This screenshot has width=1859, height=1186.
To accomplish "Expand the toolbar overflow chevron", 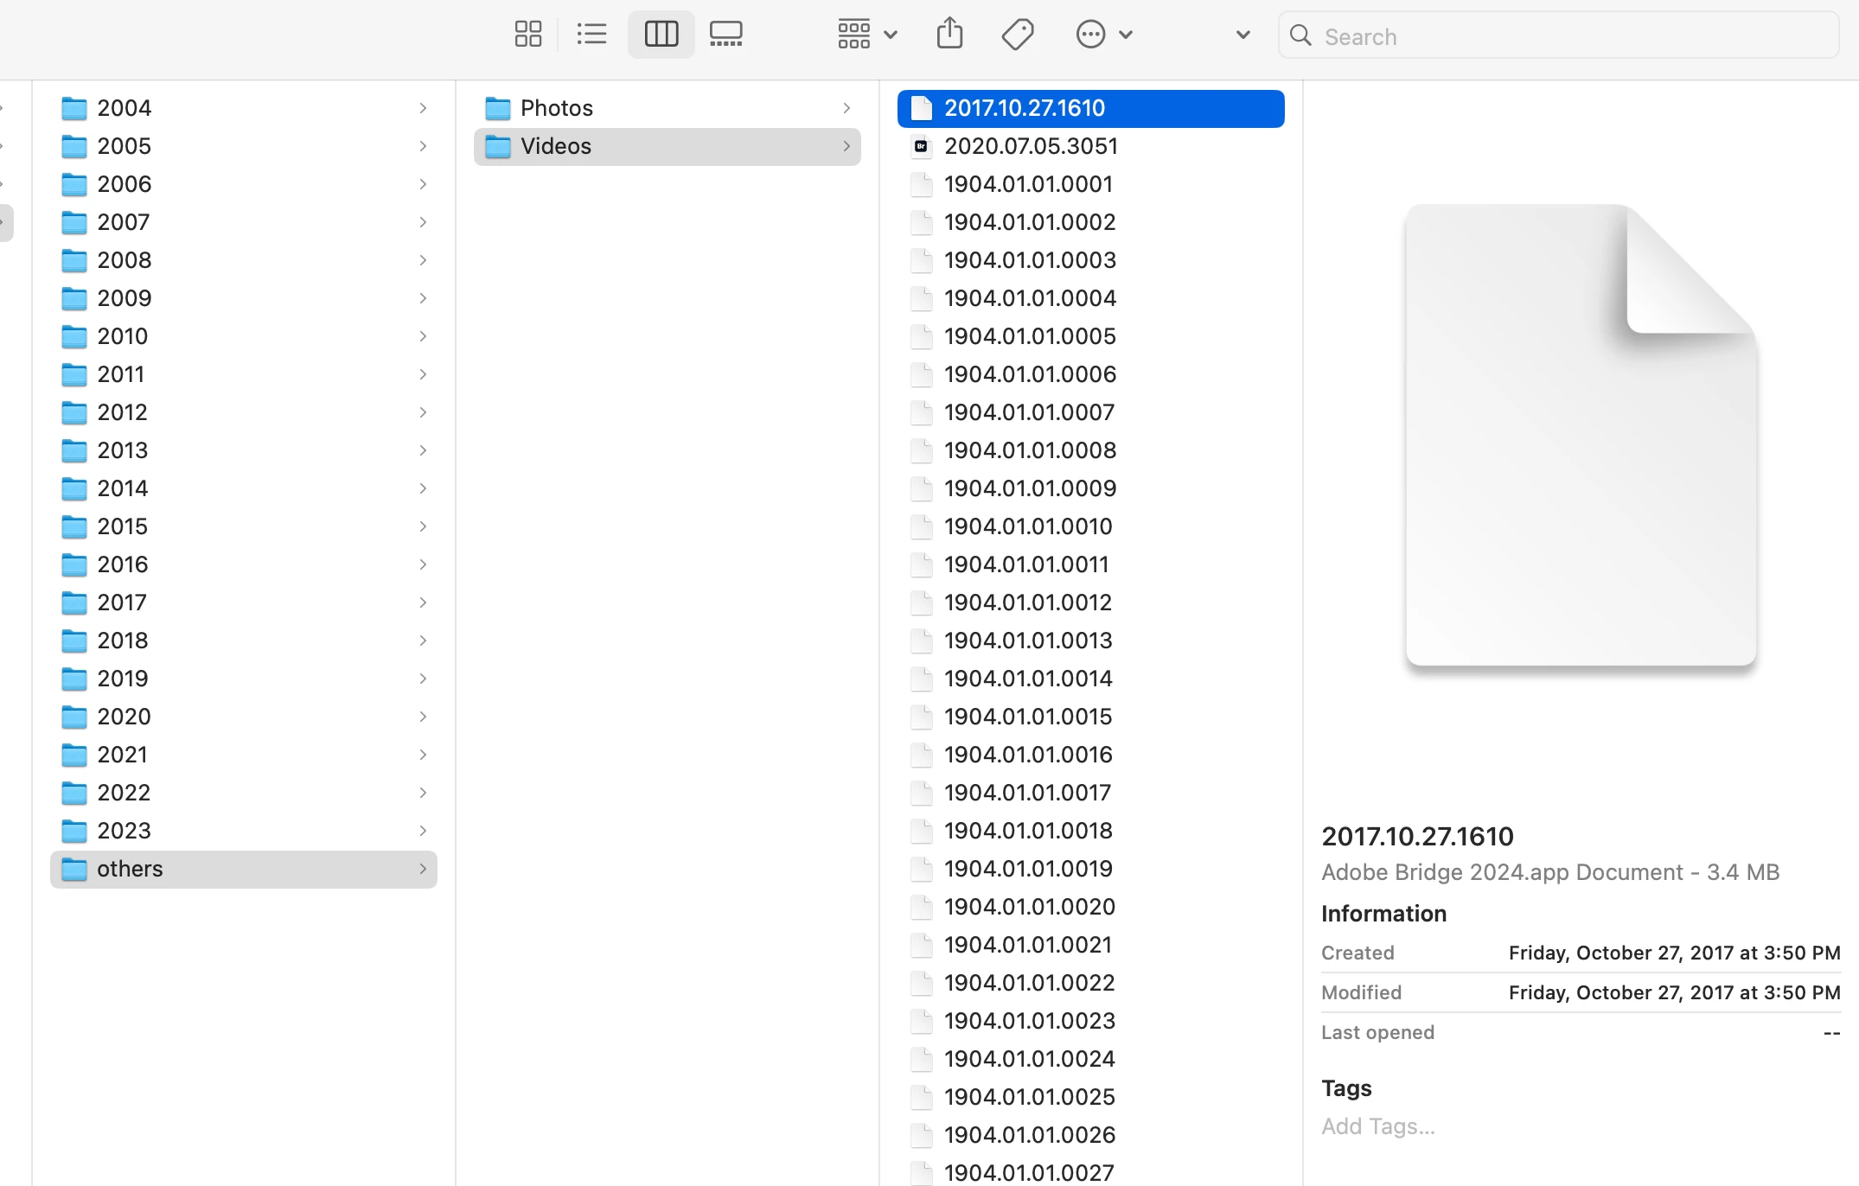I will 1243,35.
